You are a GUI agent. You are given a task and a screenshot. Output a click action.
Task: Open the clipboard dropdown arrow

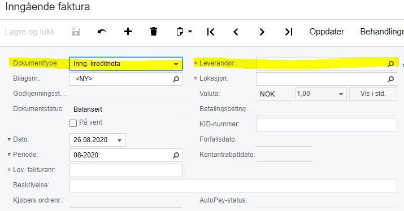point(190,32)
